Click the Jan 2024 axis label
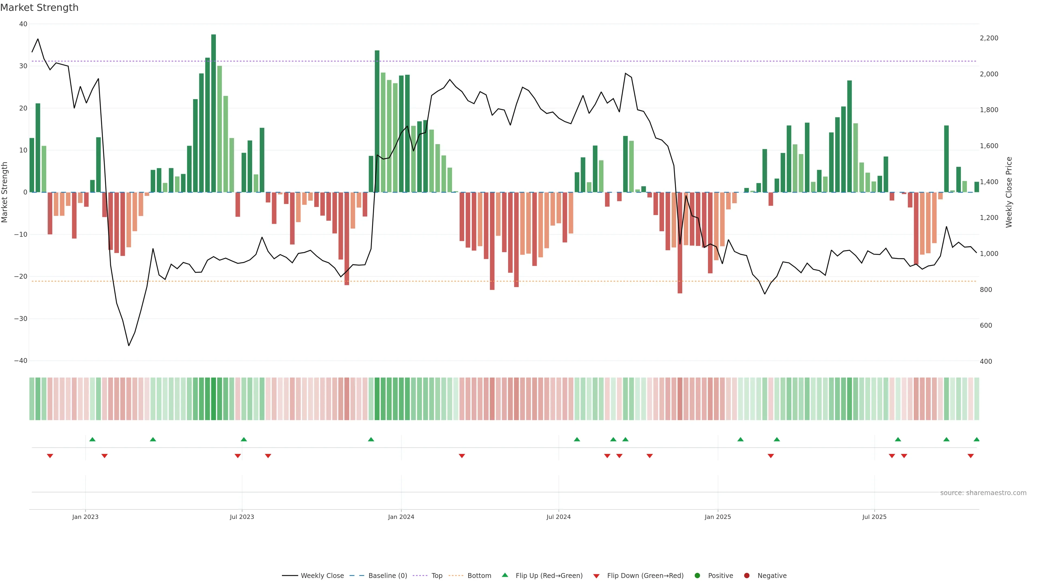This screenshot has height=585, width=1040. point(401,517)
